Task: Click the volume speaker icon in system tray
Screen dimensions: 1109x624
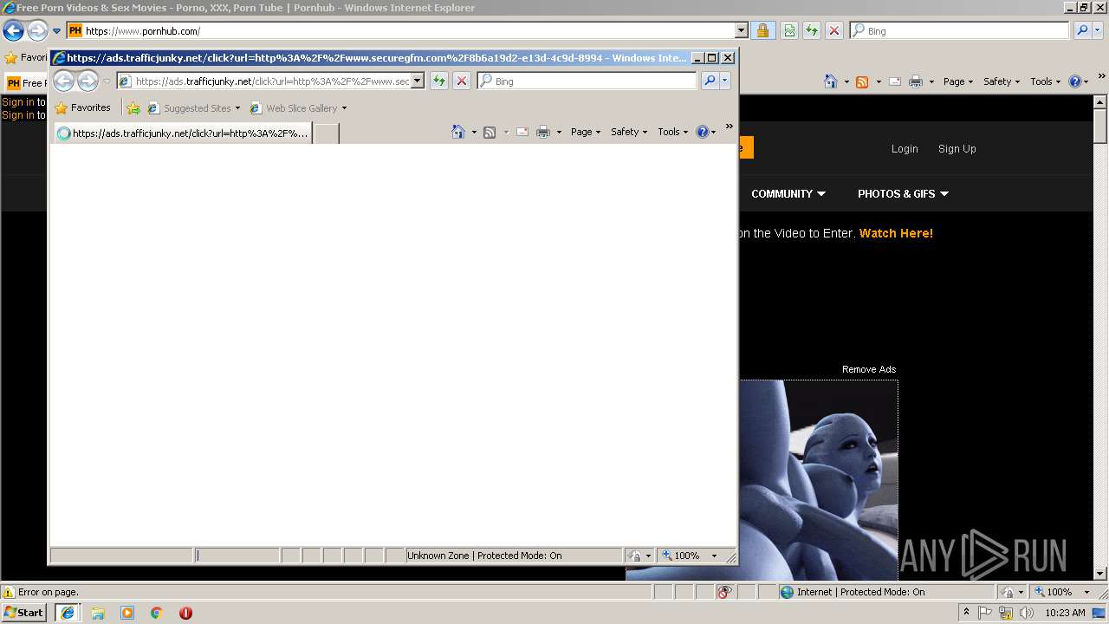Action: (x=1027, y=613)
